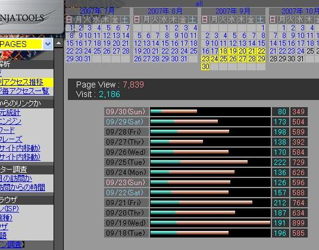The height and width of the screenshot is (250, 319).
Task: Open the PAGES dropdown arrow
Action: pyautogui.click(x=48, y=44)
